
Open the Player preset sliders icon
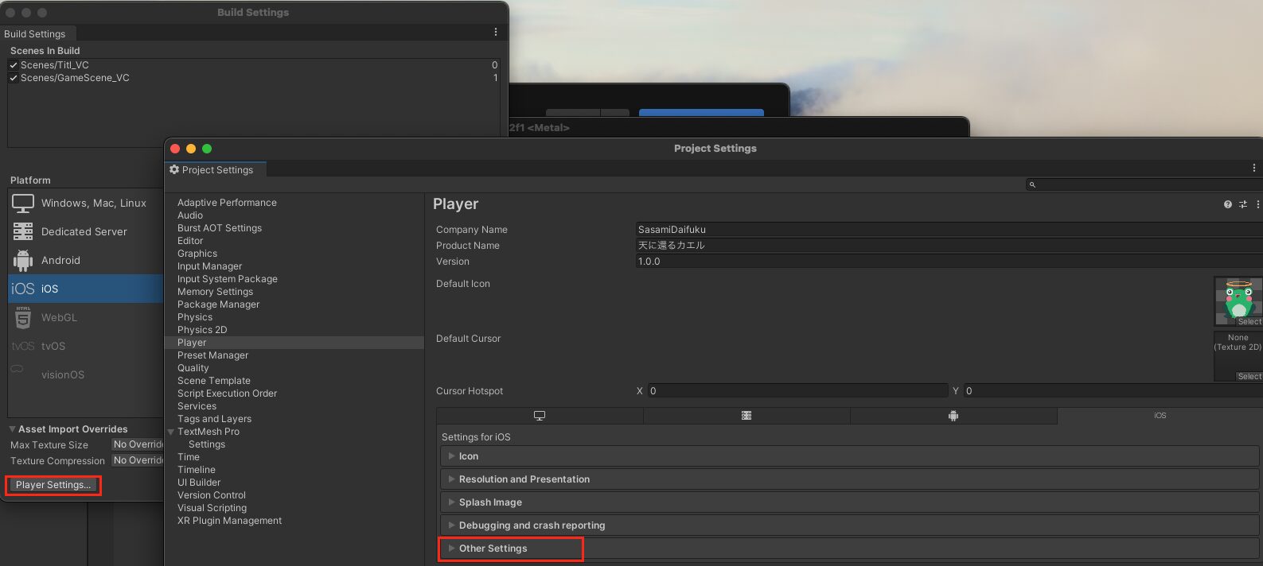[1243, 204]
